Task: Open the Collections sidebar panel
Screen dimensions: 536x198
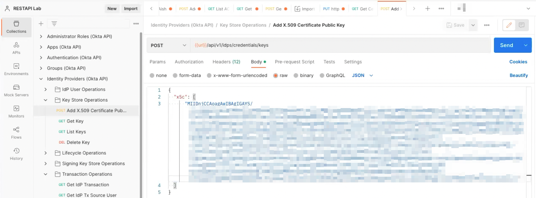Action: pos(16,27)
